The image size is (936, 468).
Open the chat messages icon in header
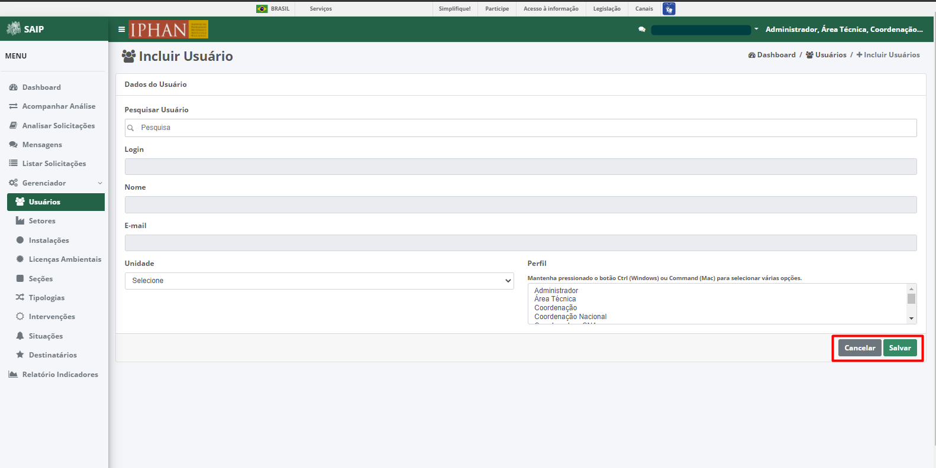[642, 30]
